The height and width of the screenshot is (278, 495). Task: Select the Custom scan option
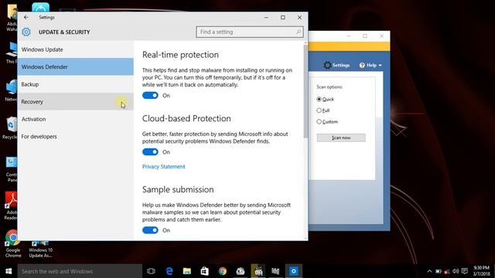tap(319, 122)
